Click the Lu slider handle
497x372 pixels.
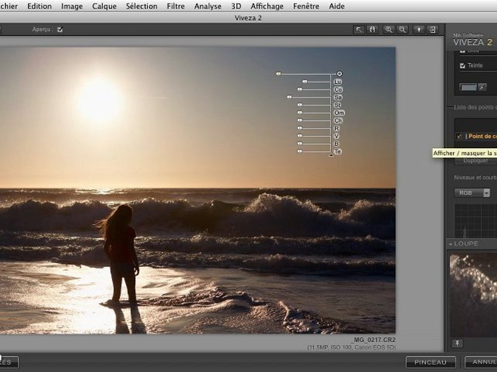click(304, 82)
